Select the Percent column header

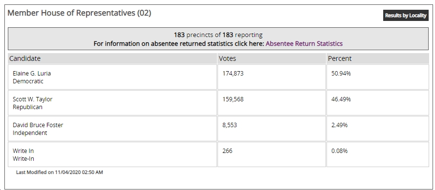378,58
